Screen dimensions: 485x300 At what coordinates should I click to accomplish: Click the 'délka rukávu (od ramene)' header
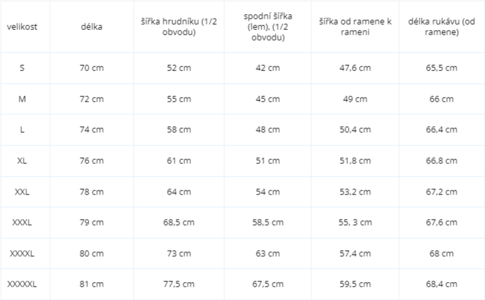point(441,27)
